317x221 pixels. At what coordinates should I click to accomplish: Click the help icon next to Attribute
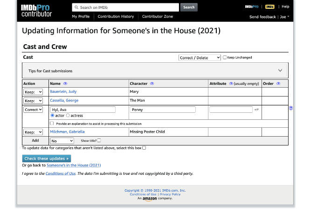coord(231,83)
